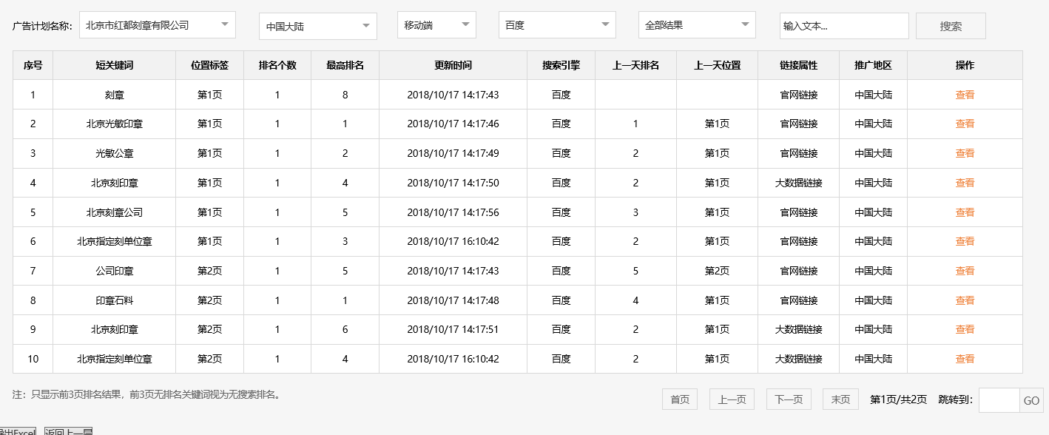Expand the 中国大陆 region dropdown
Image resolution: width=1049 pixels, height=435 pixels.
317,24
